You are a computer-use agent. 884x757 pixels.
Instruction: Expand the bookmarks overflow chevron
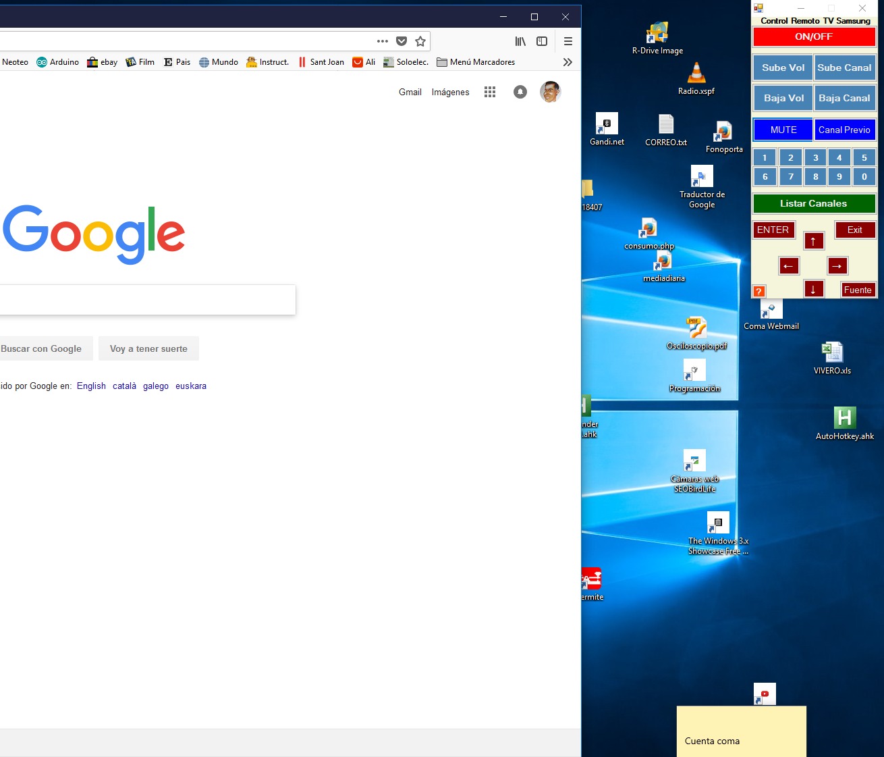pos(568,62)
